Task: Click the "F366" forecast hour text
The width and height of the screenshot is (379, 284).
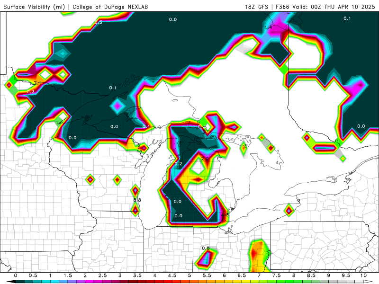Action: [282, 7]
